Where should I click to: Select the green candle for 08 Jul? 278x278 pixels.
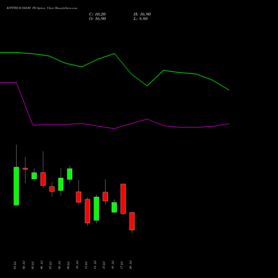point(61,184)
